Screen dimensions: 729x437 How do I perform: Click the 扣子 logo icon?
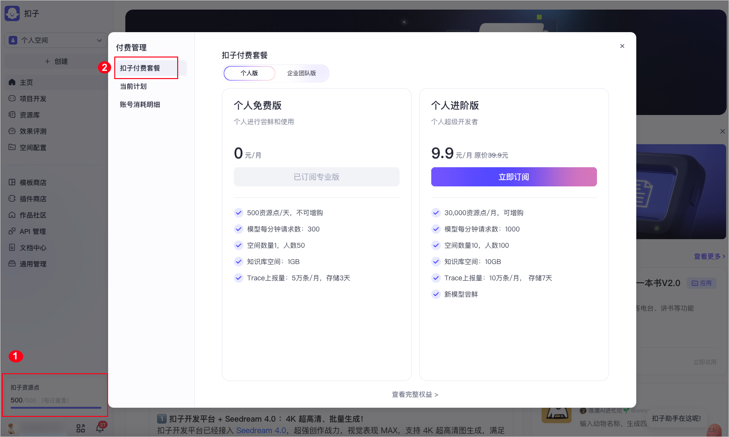point(12,13)
